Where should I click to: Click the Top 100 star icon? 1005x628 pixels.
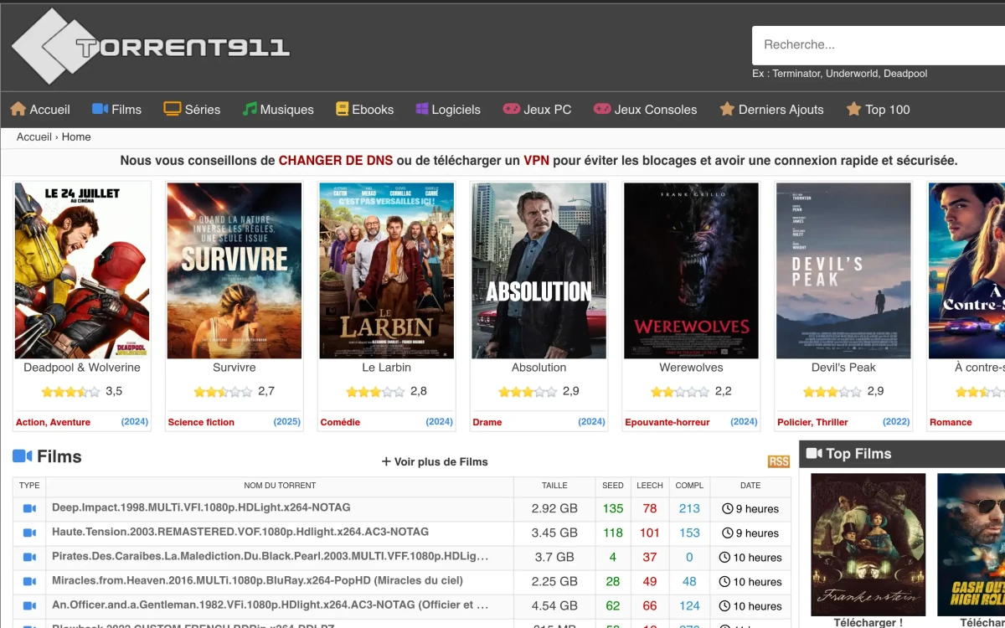click(853, 109)
